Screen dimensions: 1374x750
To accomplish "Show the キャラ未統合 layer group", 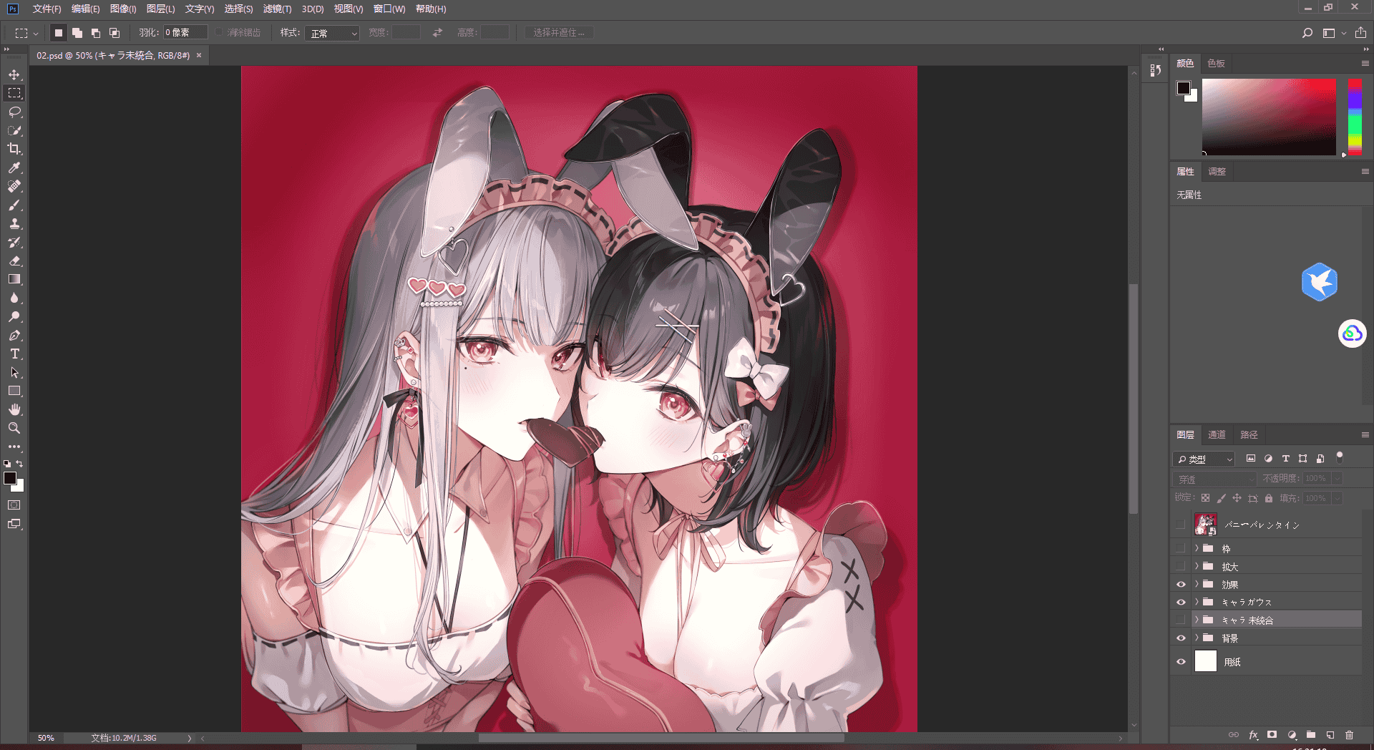I will click(1181, 620).
